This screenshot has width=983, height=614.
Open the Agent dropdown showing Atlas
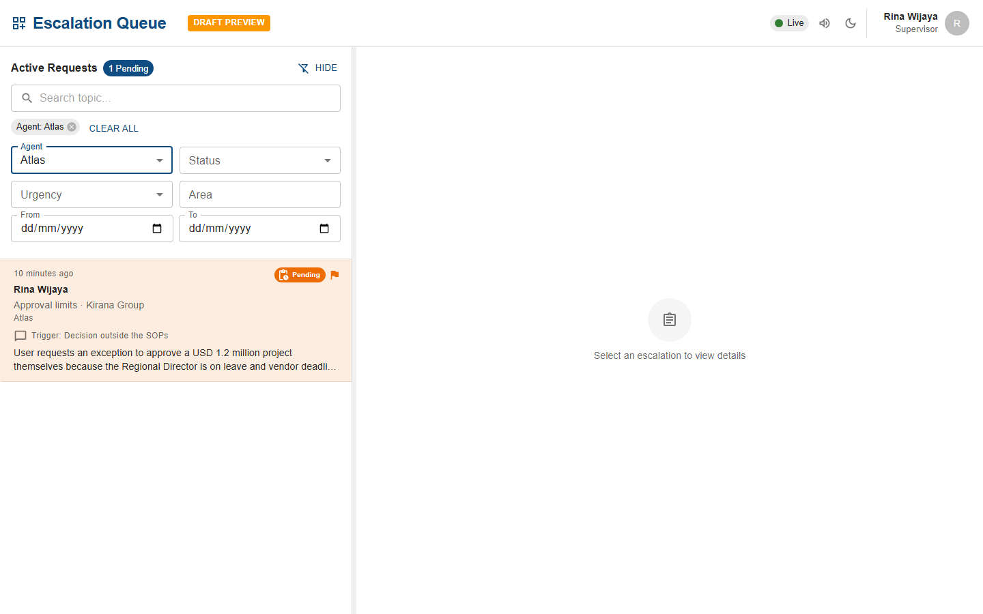pyautogui.click(x=91, y=160)
